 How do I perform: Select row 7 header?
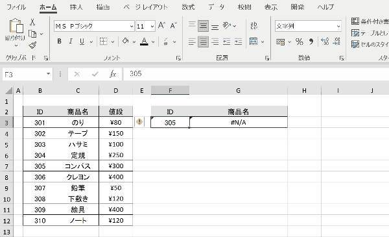click(x=6, y=166)
